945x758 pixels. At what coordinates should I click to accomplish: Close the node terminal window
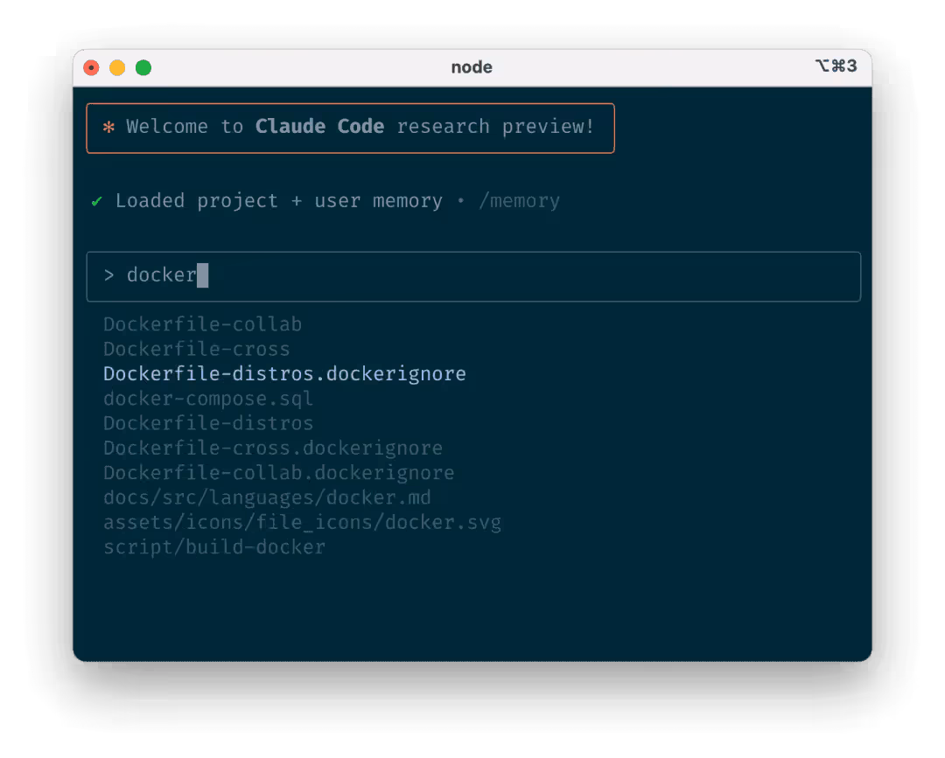pos(91,68)
